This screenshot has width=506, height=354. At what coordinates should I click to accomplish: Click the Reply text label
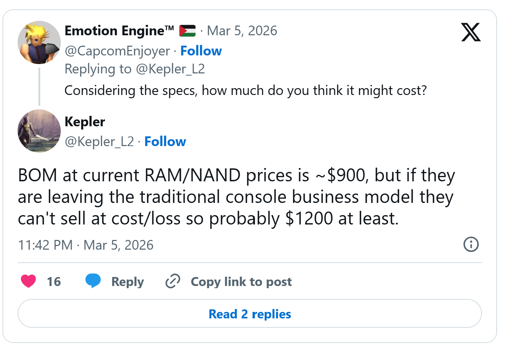pos(127,282)
